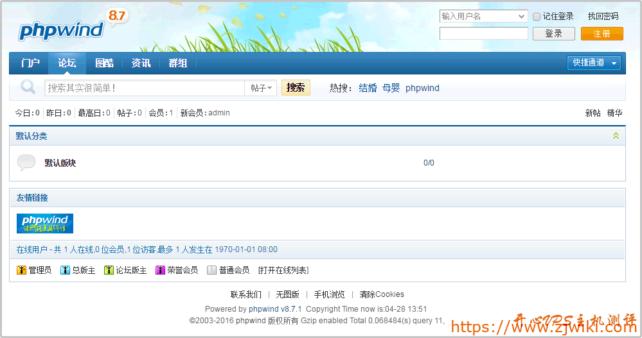This screenshot has width=642, height=338.
Task: Switch to the 门户 navigation tab
Action: click(x=30, y=63)
